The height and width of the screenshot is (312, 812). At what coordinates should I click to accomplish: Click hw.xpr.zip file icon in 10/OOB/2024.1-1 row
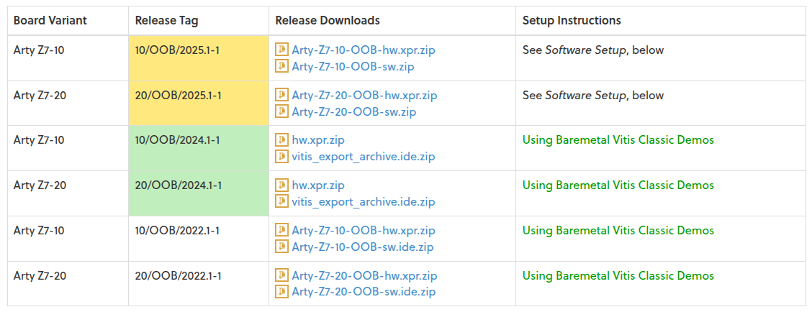[282, 140]
